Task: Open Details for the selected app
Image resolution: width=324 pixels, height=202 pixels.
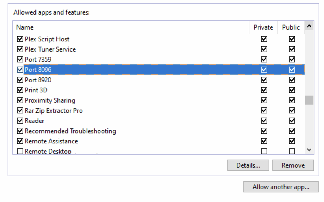Action: point(248,165)
